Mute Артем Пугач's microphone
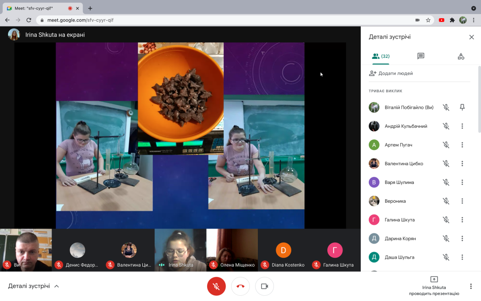This screenshot has height=301, width=481. tap(446, 145)
